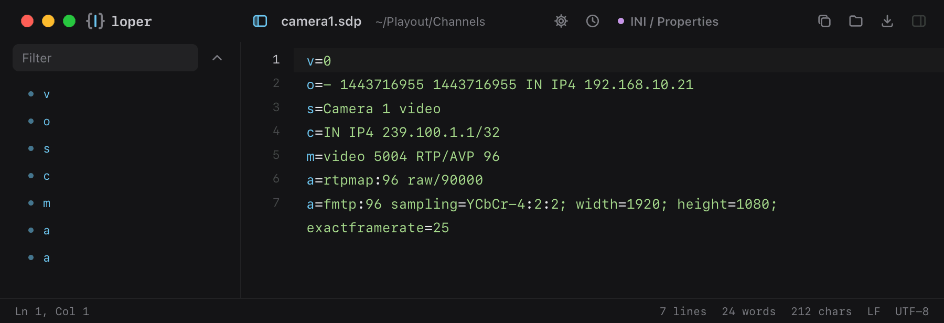
Task: Change LF line ending setting
Action: [874, 311]
